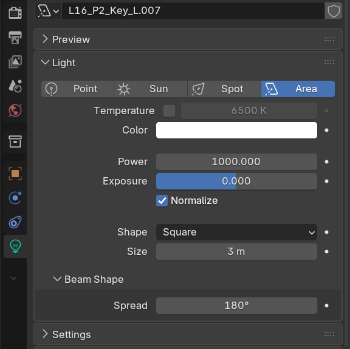
Task: Click the Temperature row animate dot
Action: coord(326,111)
